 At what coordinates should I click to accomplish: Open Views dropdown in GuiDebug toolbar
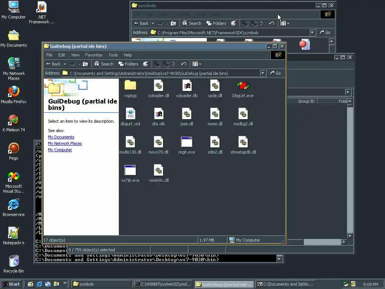click(197, 64)
